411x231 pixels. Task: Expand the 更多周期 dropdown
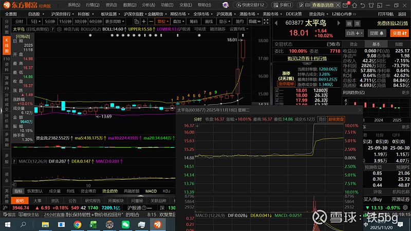(115, 22)
